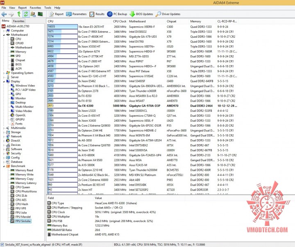Expand the Computer tree node

(x=4, y=31)
